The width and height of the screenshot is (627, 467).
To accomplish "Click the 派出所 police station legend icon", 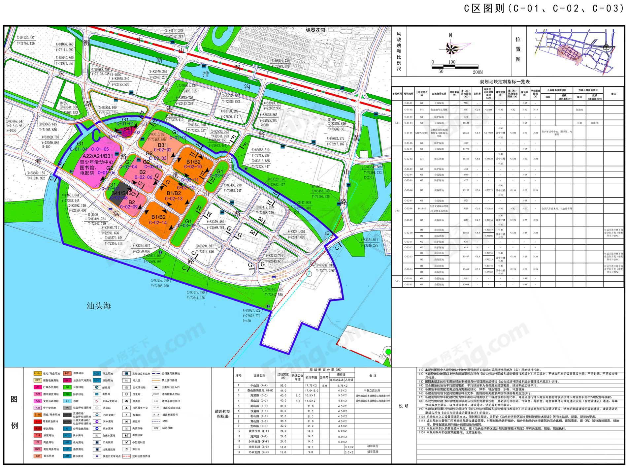I will pos(126,449).
